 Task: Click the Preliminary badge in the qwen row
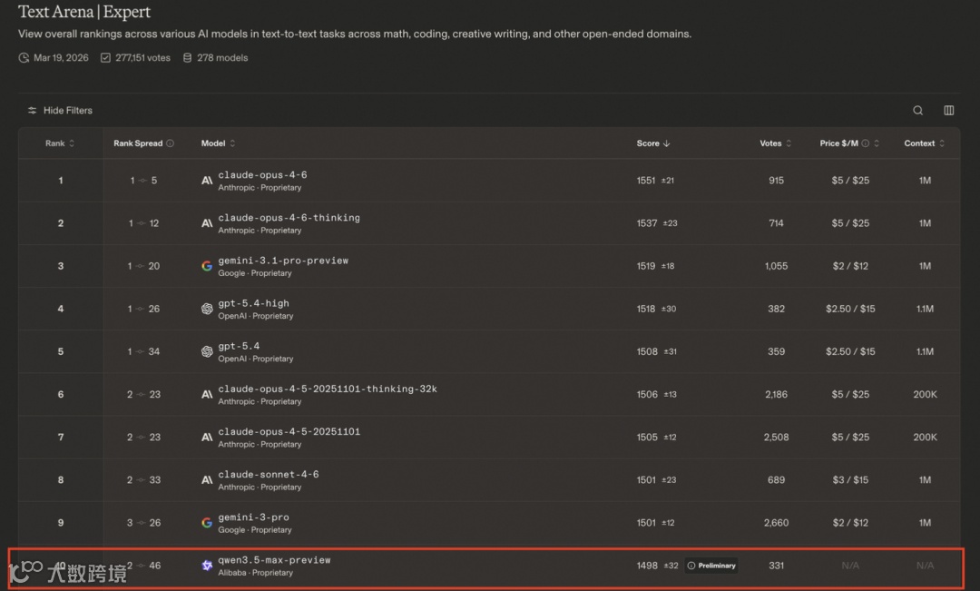point(711,566)
